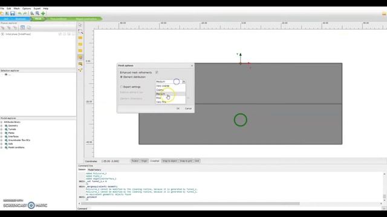Switch to the Flow conditions tab
387x217 pixels.
coord(59,19)
